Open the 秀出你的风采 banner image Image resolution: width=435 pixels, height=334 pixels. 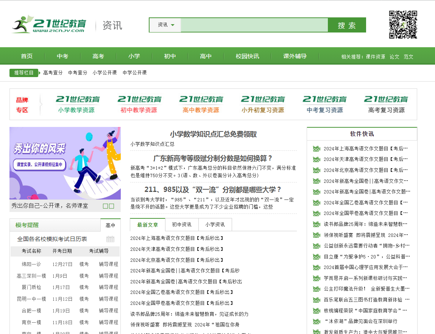pos(65,163)
